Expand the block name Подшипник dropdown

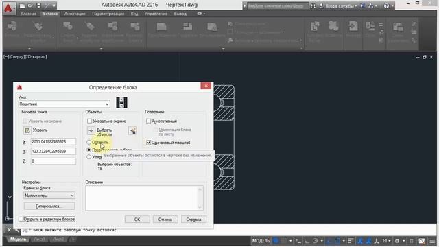coord(107,104)
